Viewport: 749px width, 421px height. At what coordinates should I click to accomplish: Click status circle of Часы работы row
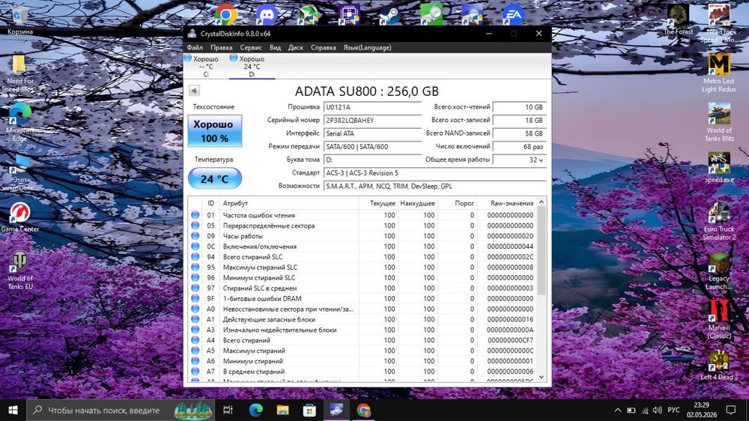click(195, 236)
